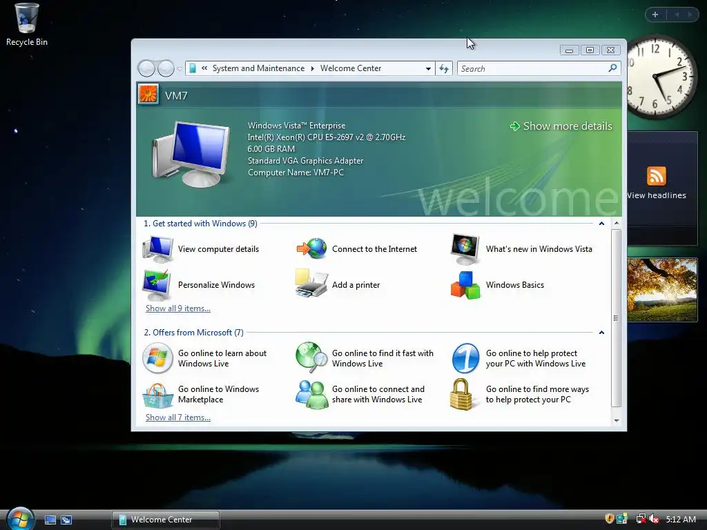Screen dimensions: 707x530
Task: Click sidebar previous gadgets arrow
Action: (x=677, y=14)
